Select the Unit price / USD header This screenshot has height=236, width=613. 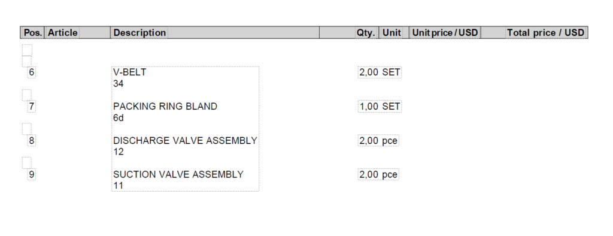point(445,33)
